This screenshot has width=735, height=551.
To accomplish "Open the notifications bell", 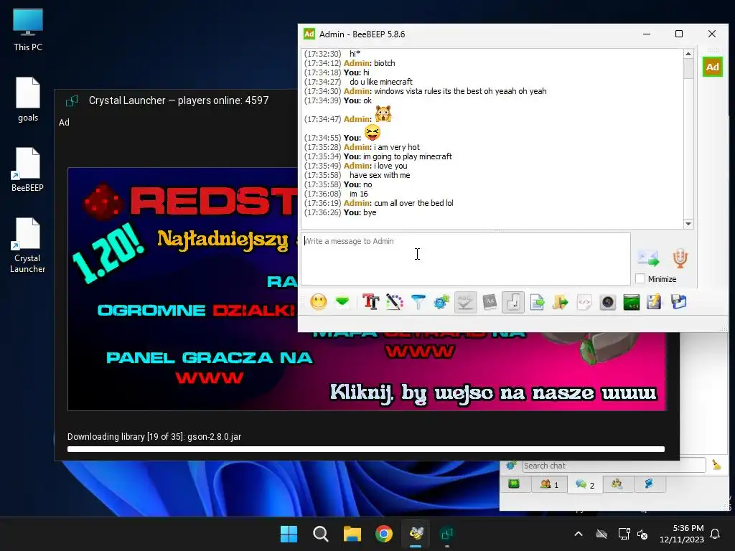I will click(716, 534).
